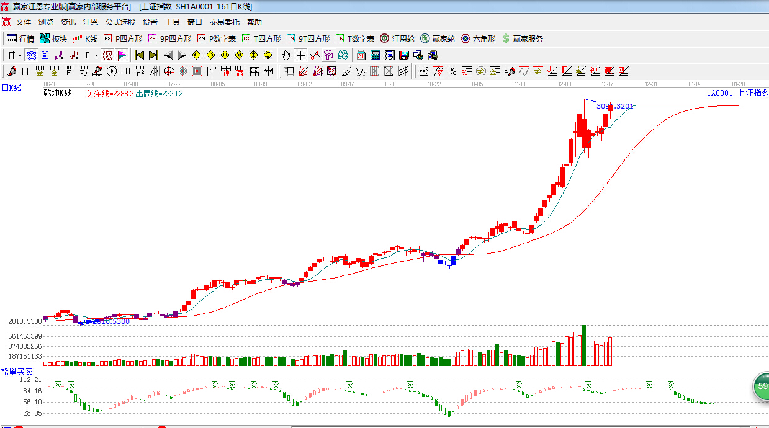This screenshot has width=769, height=428.
Task: Open the 工具 menu
Action: [x=173, y=22]
